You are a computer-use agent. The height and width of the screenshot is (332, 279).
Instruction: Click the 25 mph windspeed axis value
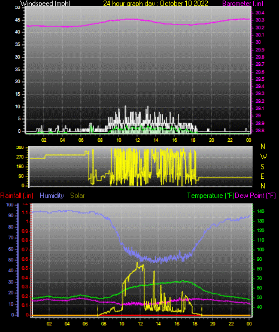click(17, 69)
